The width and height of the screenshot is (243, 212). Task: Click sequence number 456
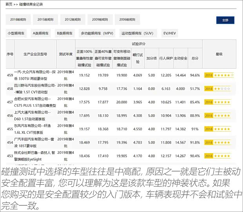(10, 116)
